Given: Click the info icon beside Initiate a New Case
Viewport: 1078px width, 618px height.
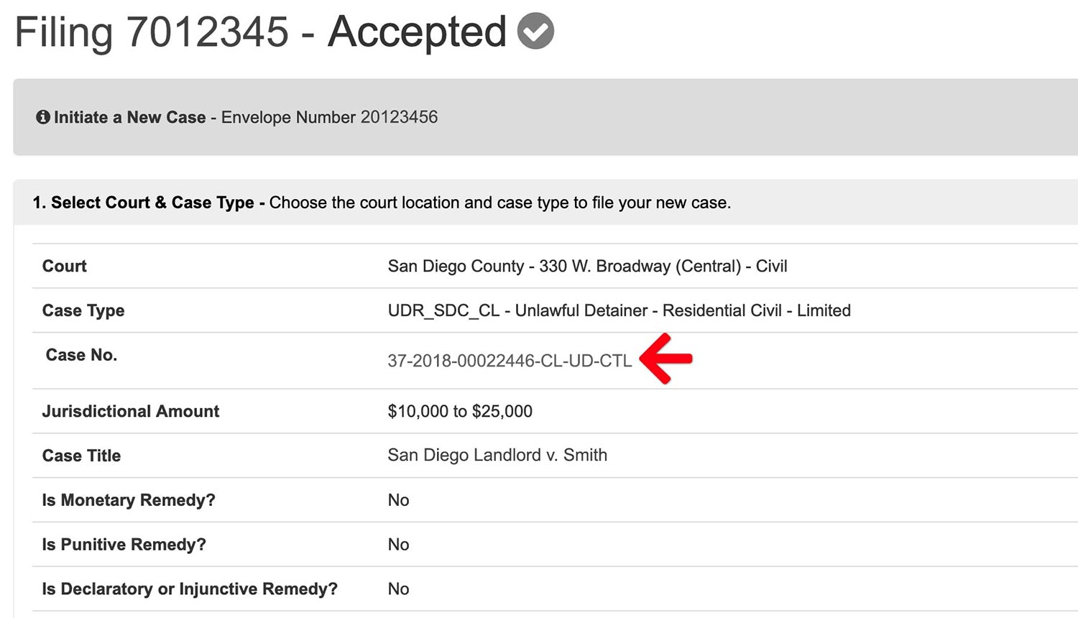Looking at the screenshot, I should pos(43,116).
